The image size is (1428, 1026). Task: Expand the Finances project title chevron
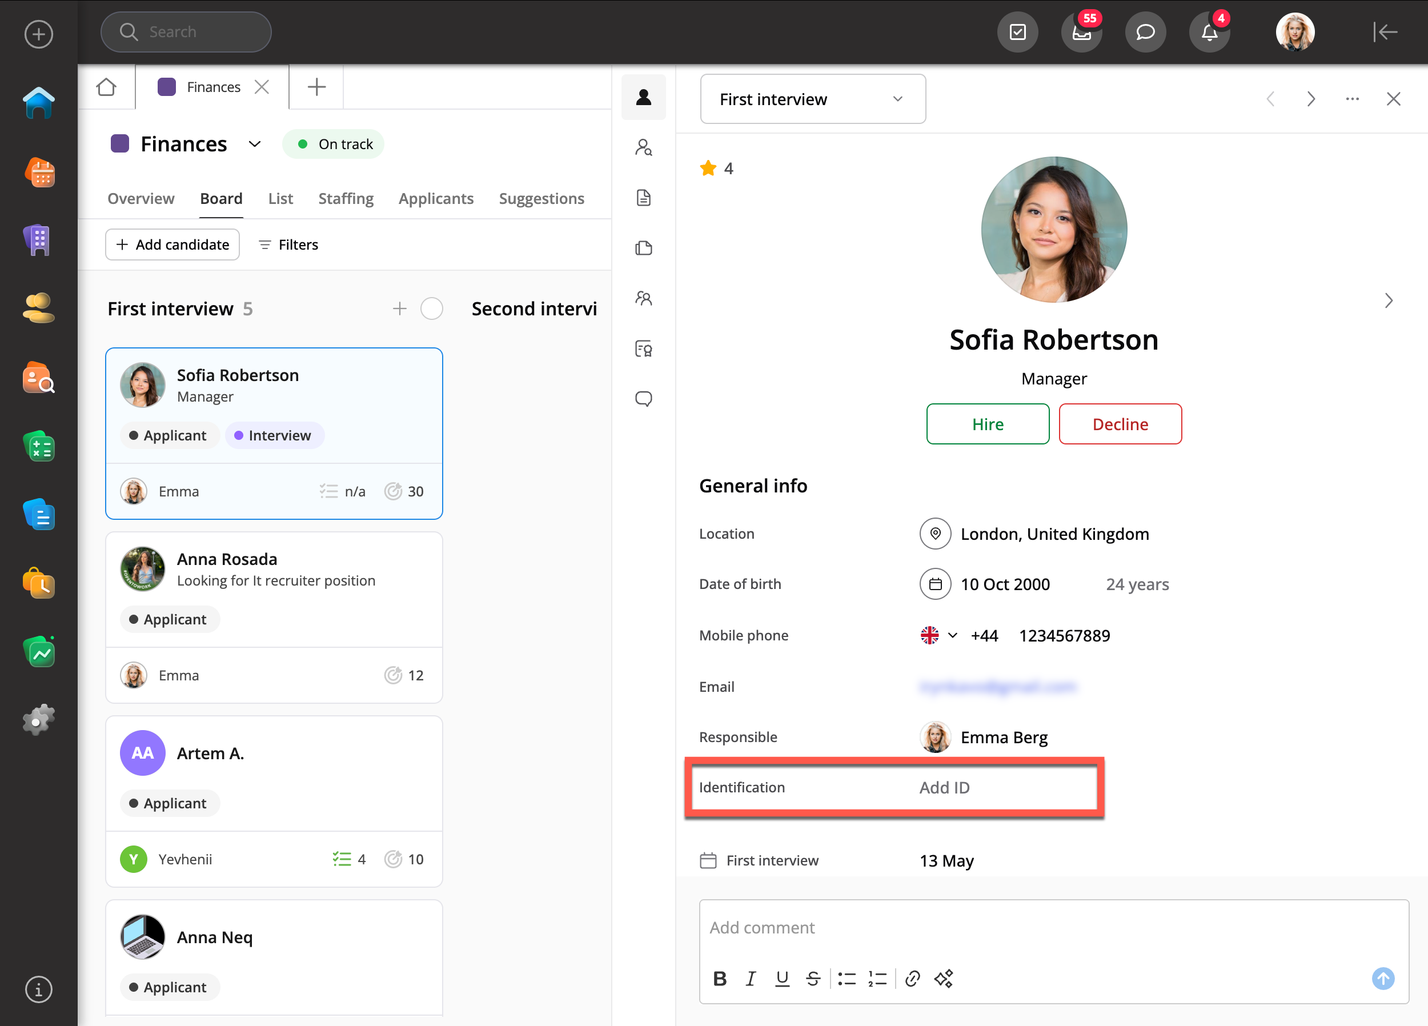(254, 144)
